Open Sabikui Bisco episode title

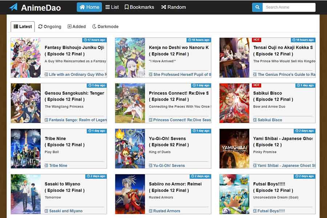pyautogui.click(x=273, y=96)
